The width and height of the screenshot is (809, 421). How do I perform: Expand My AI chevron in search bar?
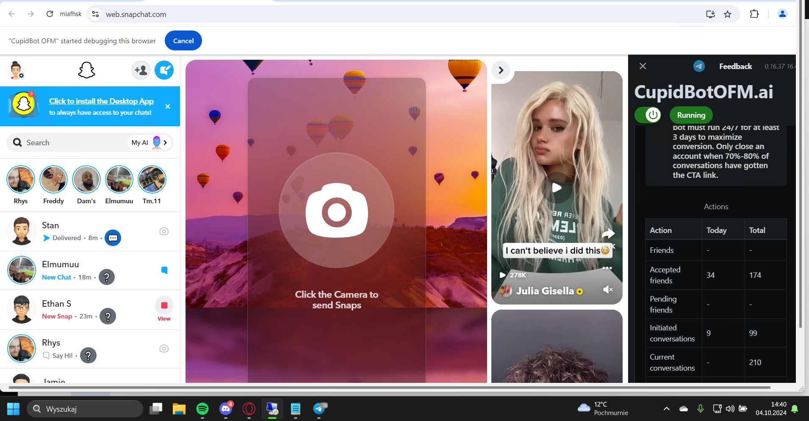tap(165, 143)
